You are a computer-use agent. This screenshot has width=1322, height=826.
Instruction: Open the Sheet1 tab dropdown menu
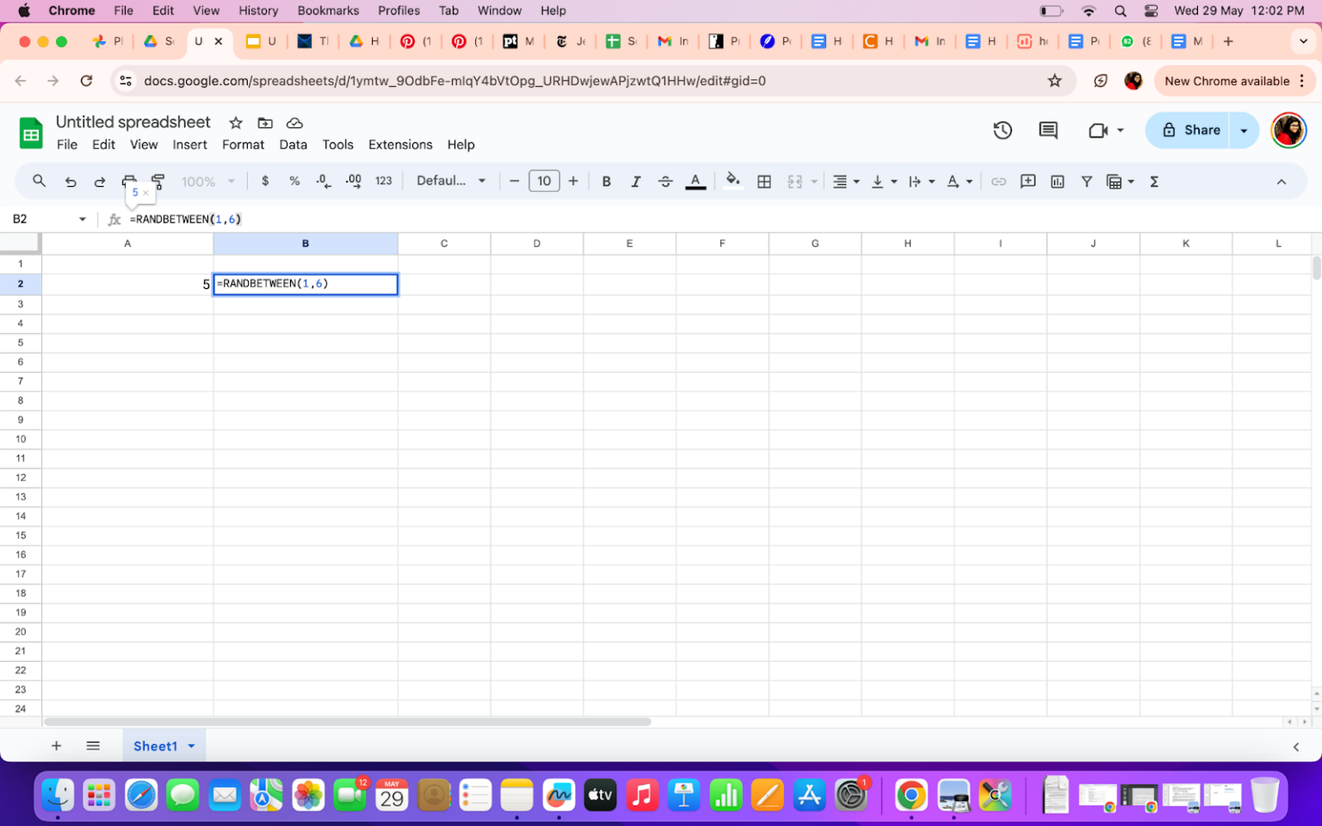coord(191,745)
